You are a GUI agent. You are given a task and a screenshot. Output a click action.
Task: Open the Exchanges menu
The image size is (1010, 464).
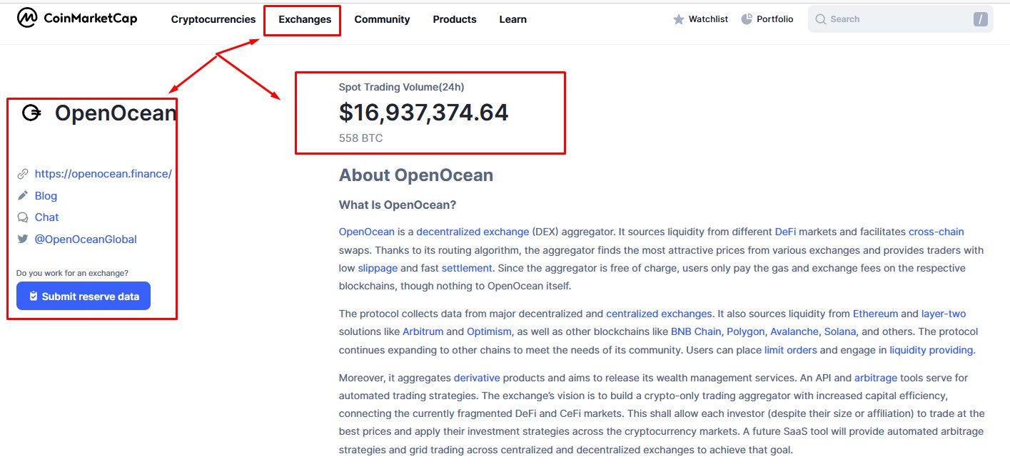[x=305, y=19]
